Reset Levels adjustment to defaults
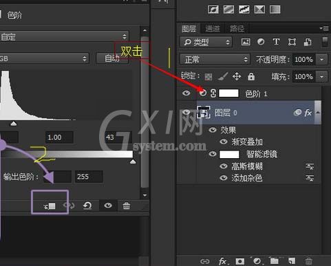Viewport: 331px width, 266px height. tap(87, 206)
